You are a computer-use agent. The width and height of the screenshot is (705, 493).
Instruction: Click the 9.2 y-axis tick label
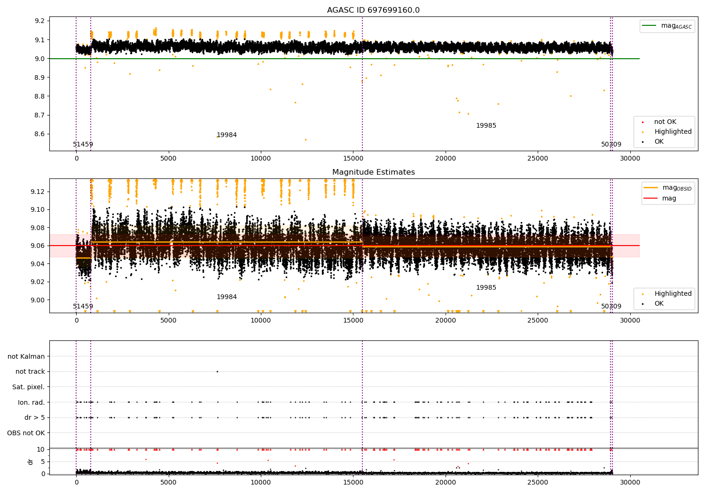click(x=39, y=21)
